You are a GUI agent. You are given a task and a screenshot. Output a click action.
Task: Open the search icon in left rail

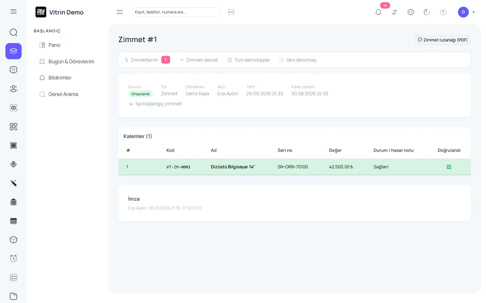coord(13,32)
